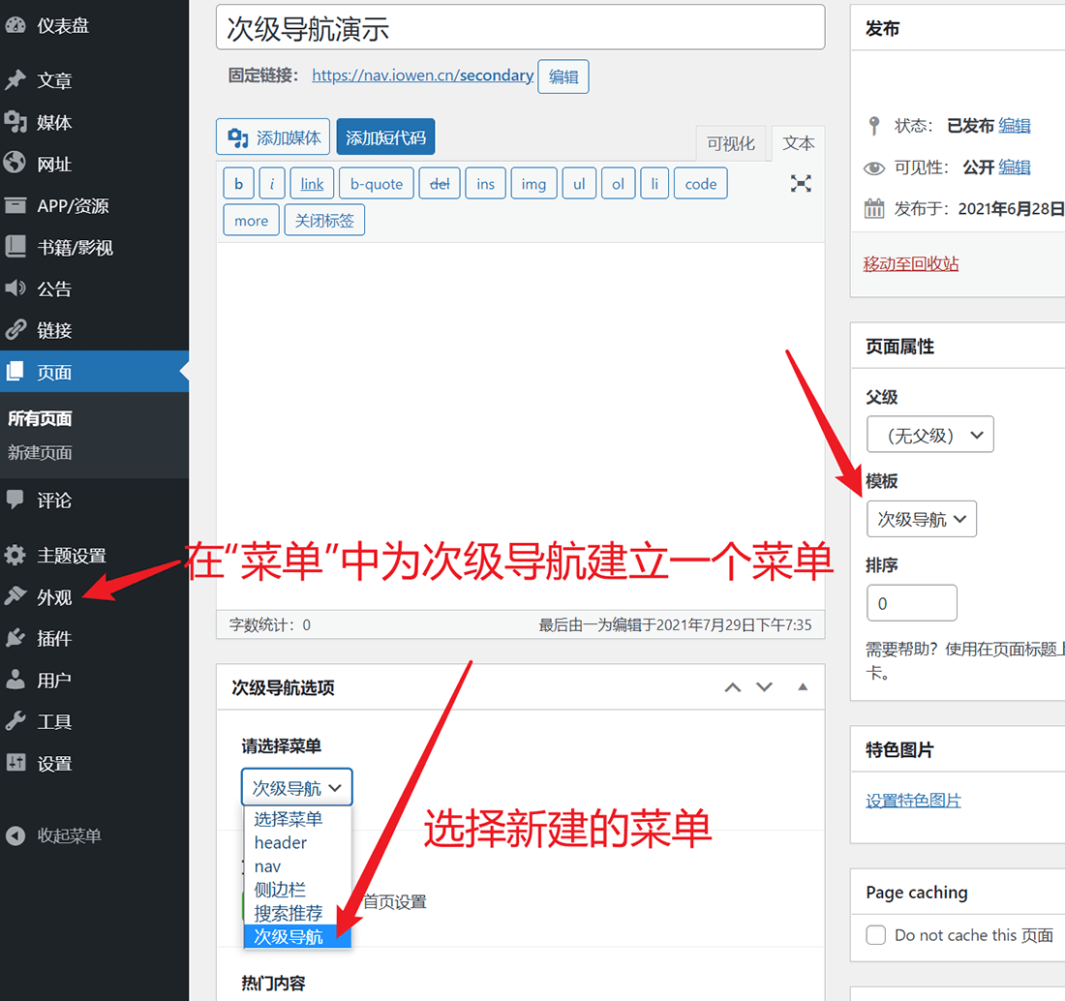
Task: Open the 请选择菜单 dropdown box
Action: click(x=296, y=787)
